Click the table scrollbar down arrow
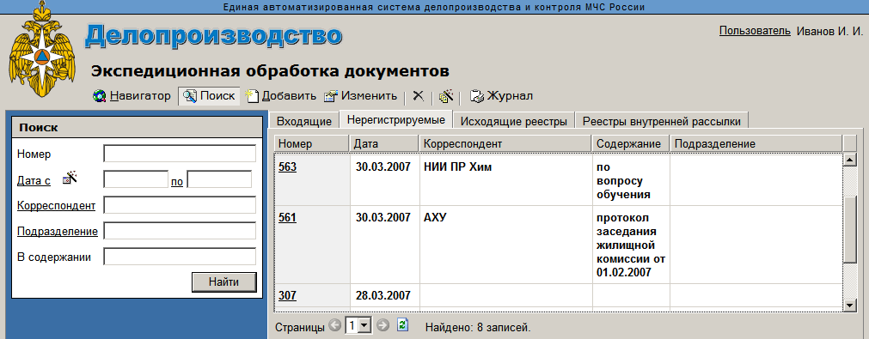 [x=849, y=306]
